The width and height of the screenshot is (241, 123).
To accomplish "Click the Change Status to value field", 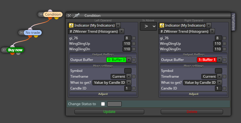I will tap(114, 104).
